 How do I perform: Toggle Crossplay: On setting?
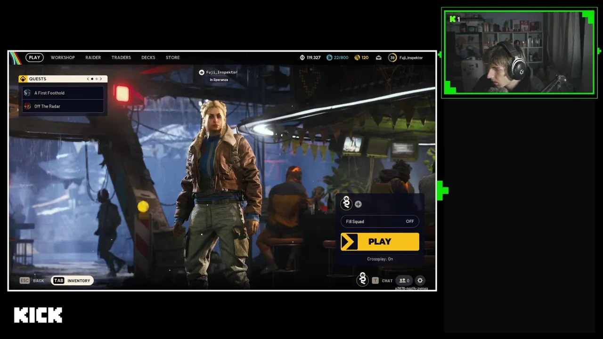pyautogui.click(x=380, y=259)
